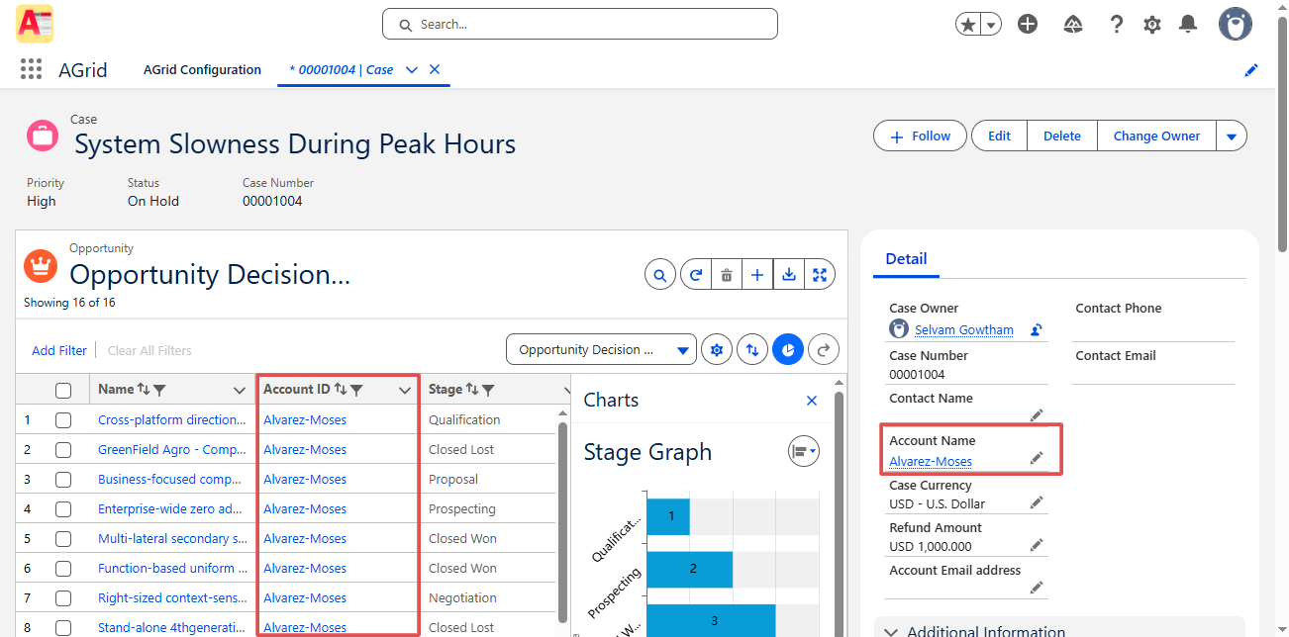Check row 8 Stand-alone checkbox

[x=63, y=628]
